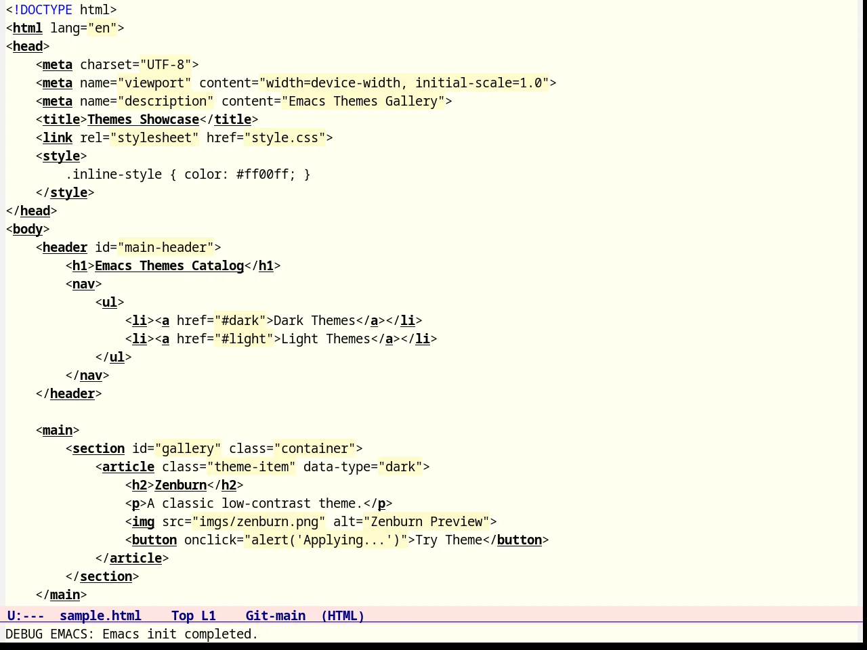Click the "stylesheet" rel value

154,137
